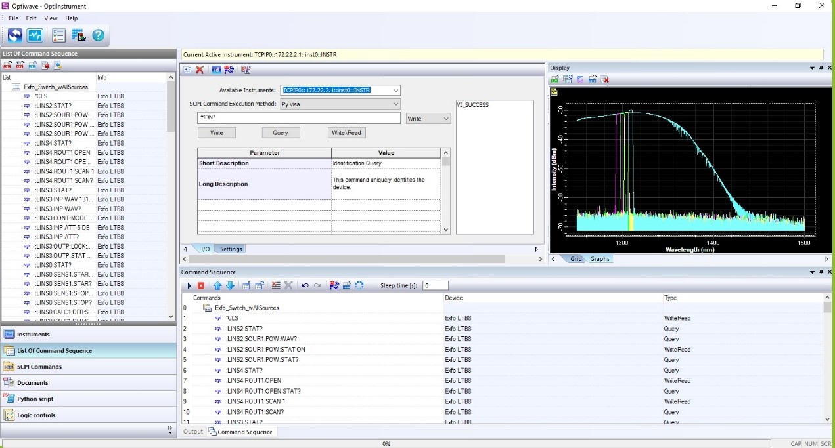Click the red-X delete icon in List Of Command Sequence toolbar
Image resolution: width=835 pixels, height=448 pixels.
click(45, 65)
